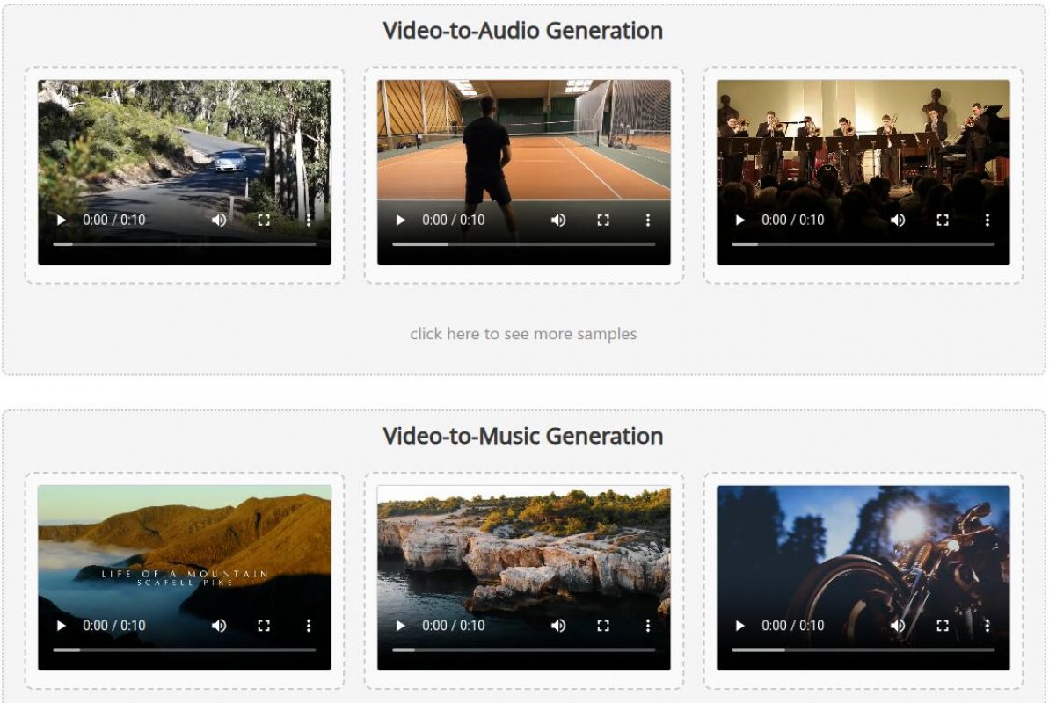Open the more options menu on the car video
1049x703 pixels.
tap(310, 221)
